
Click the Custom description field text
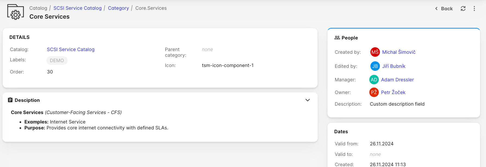[x=397, y=104]
